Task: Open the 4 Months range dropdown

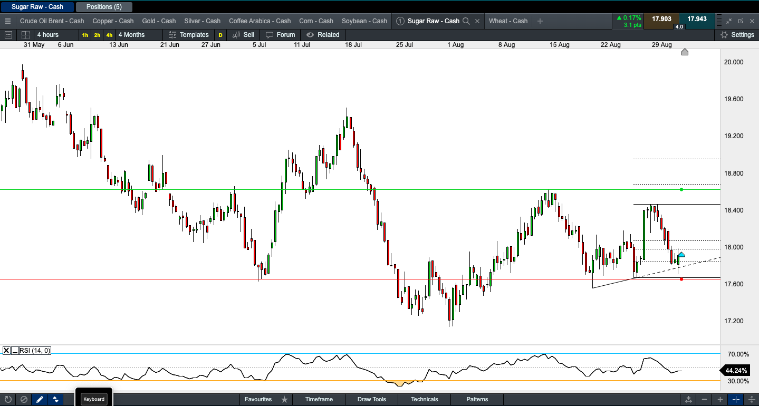Action: [x=131, y=35]
